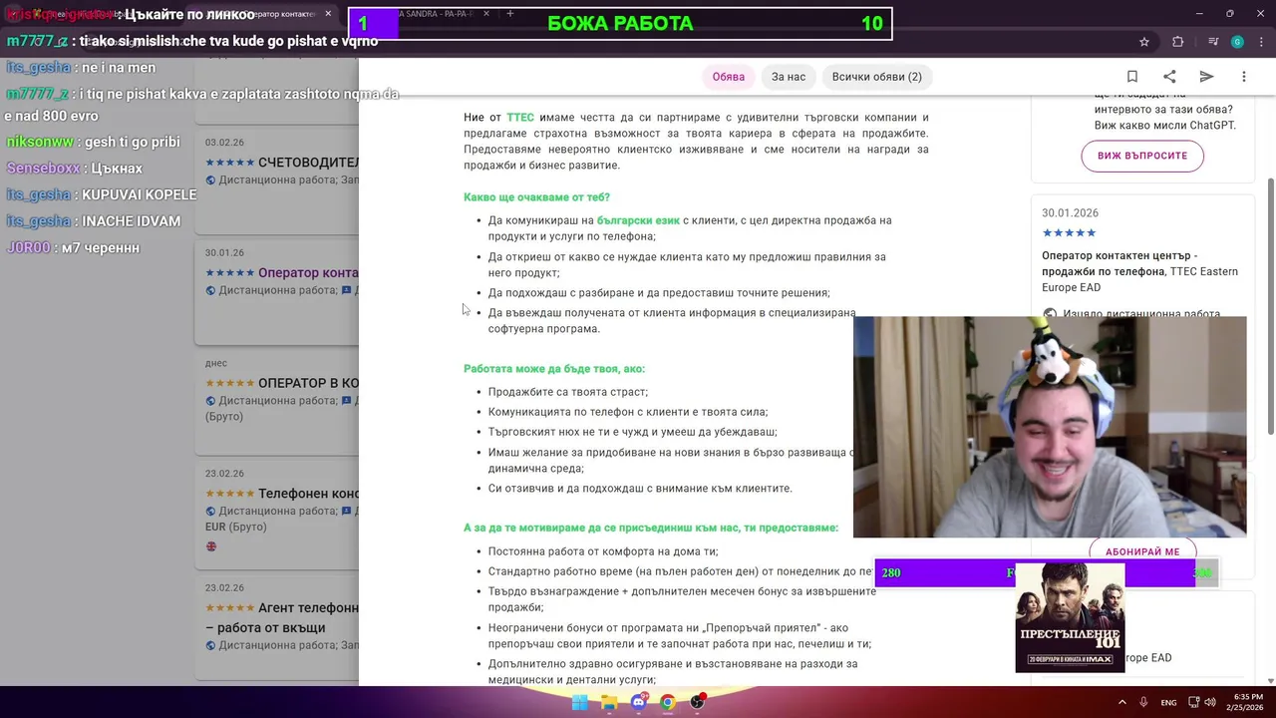Open Discord from the taskbar
This screenshot has height=718, width=1276.
coord(638,702)
